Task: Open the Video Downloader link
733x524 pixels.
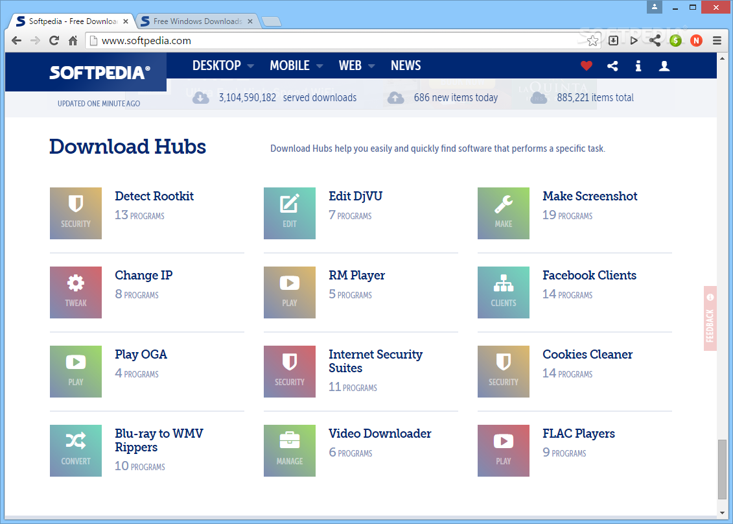Action: 380,433
